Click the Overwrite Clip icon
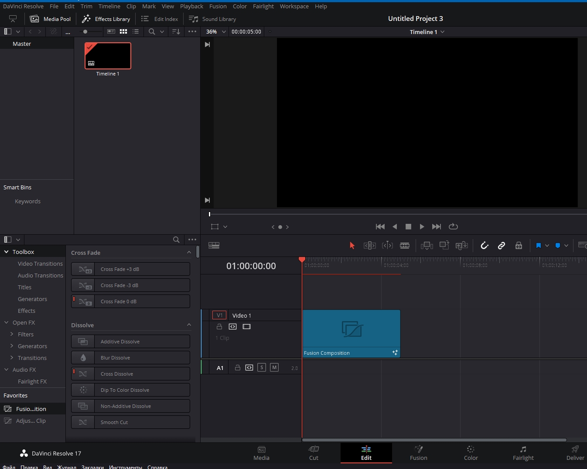This screenshot has width=587, height=469. click(x=444, y=246)
